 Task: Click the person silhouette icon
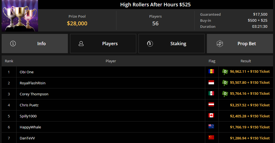81,44
